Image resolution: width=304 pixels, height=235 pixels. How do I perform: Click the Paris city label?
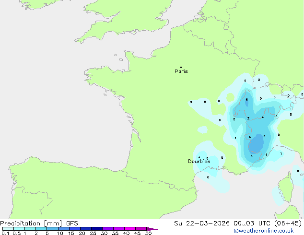click(x=181, y=71)
